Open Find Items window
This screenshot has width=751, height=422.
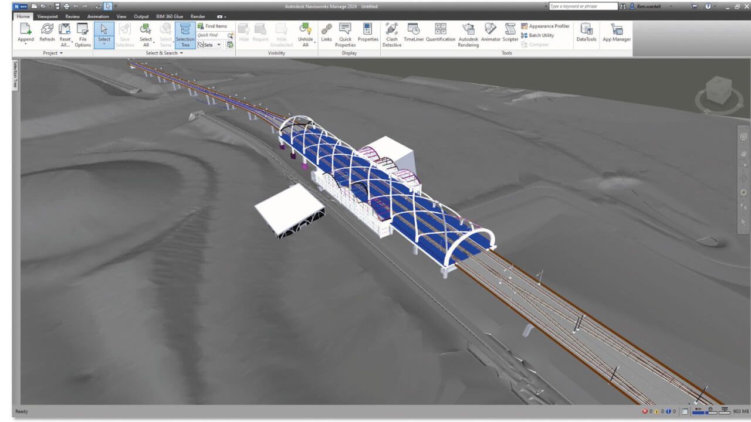click(x=212, y=26)
